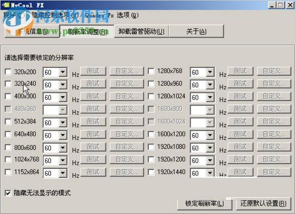Tick the 1280x960 checkbox

151,84
